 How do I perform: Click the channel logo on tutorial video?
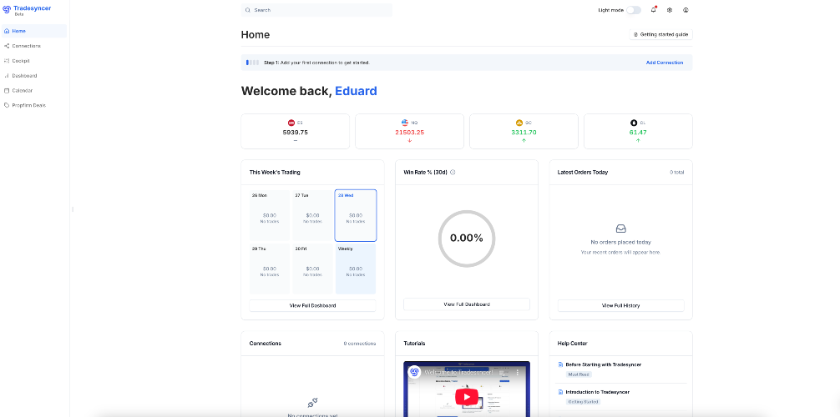pyautogui.click(x=414, y=371)
